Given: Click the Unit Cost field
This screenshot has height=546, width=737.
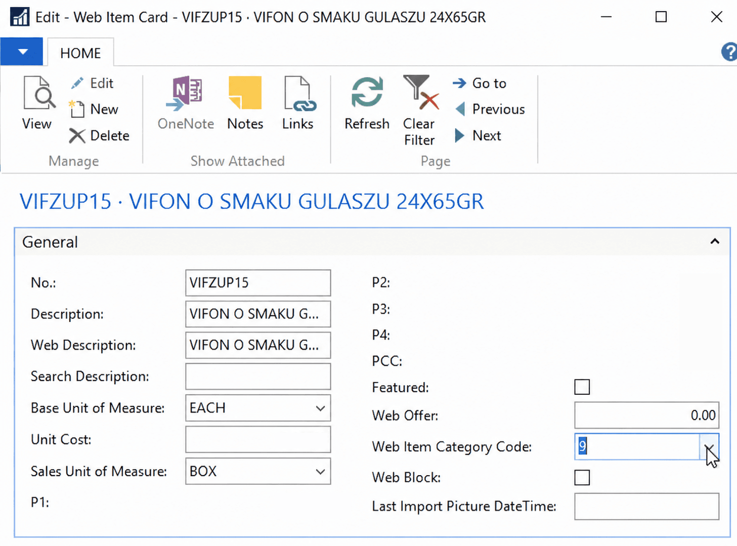Looking at the screenshot, I should click(x=258, y=440).
